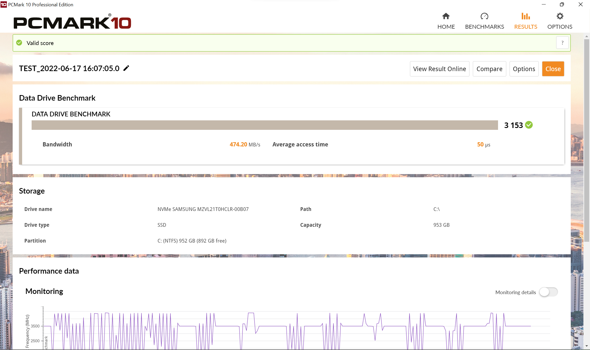590x350 pixels.
Task: Click View Result Online button
Action: 439,69
